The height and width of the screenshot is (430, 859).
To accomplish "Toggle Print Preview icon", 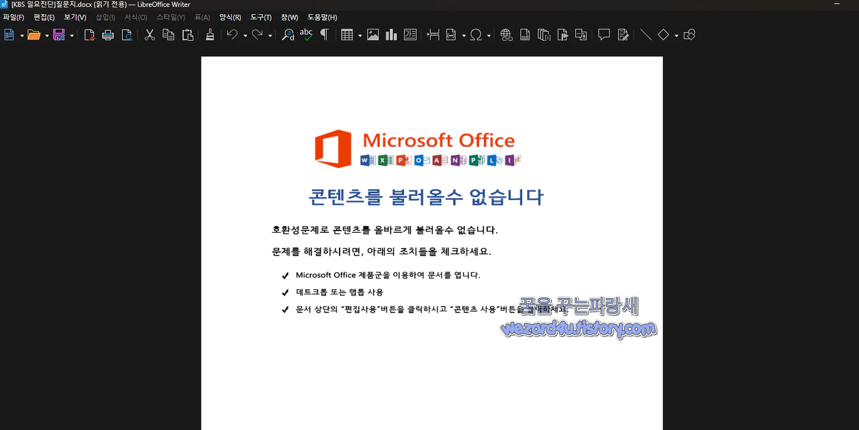I will 127,35.
